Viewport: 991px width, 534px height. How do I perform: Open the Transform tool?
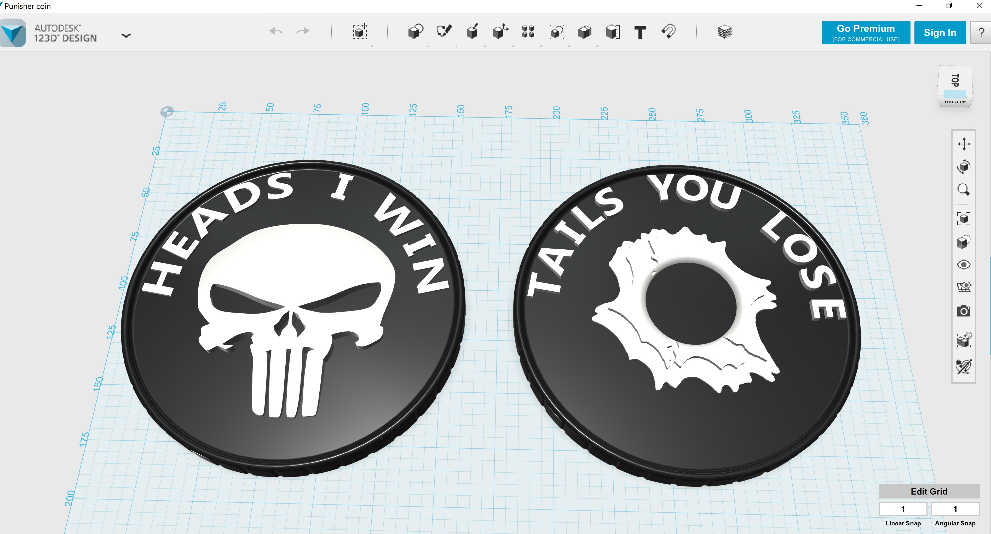coord(360,31)
